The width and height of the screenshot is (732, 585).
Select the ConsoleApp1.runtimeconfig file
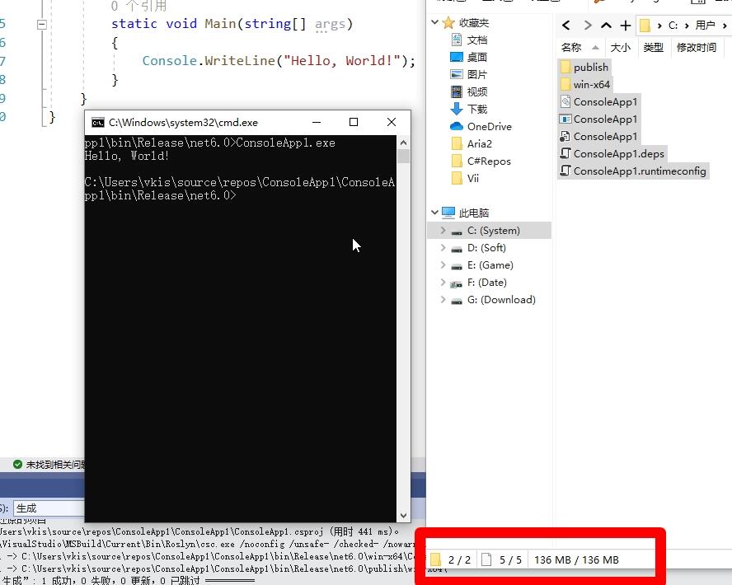pyautogui.click(x=640, y=171)
